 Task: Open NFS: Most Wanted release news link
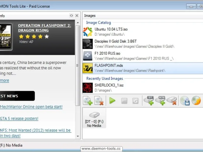pos(36,133)
